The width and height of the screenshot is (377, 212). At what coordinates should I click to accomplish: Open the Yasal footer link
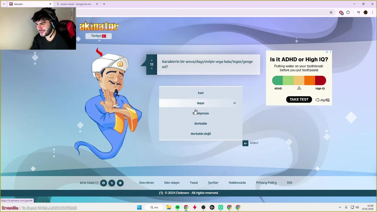[194, 183]
